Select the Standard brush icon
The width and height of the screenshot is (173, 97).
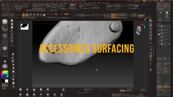point(13,55)
